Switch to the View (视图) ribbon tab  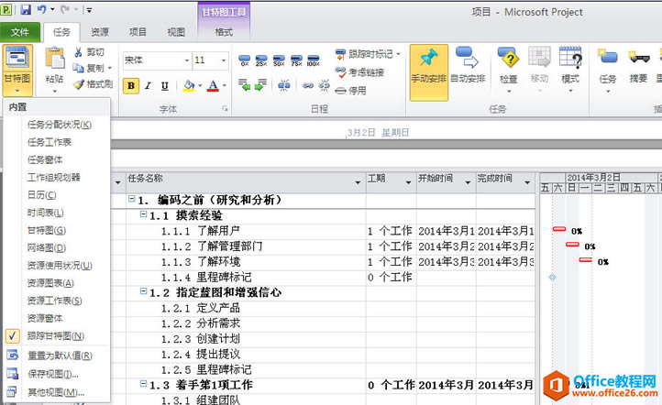click(176, 32)
